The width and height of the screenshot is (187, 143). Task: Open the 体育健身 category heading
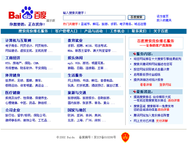13,75
